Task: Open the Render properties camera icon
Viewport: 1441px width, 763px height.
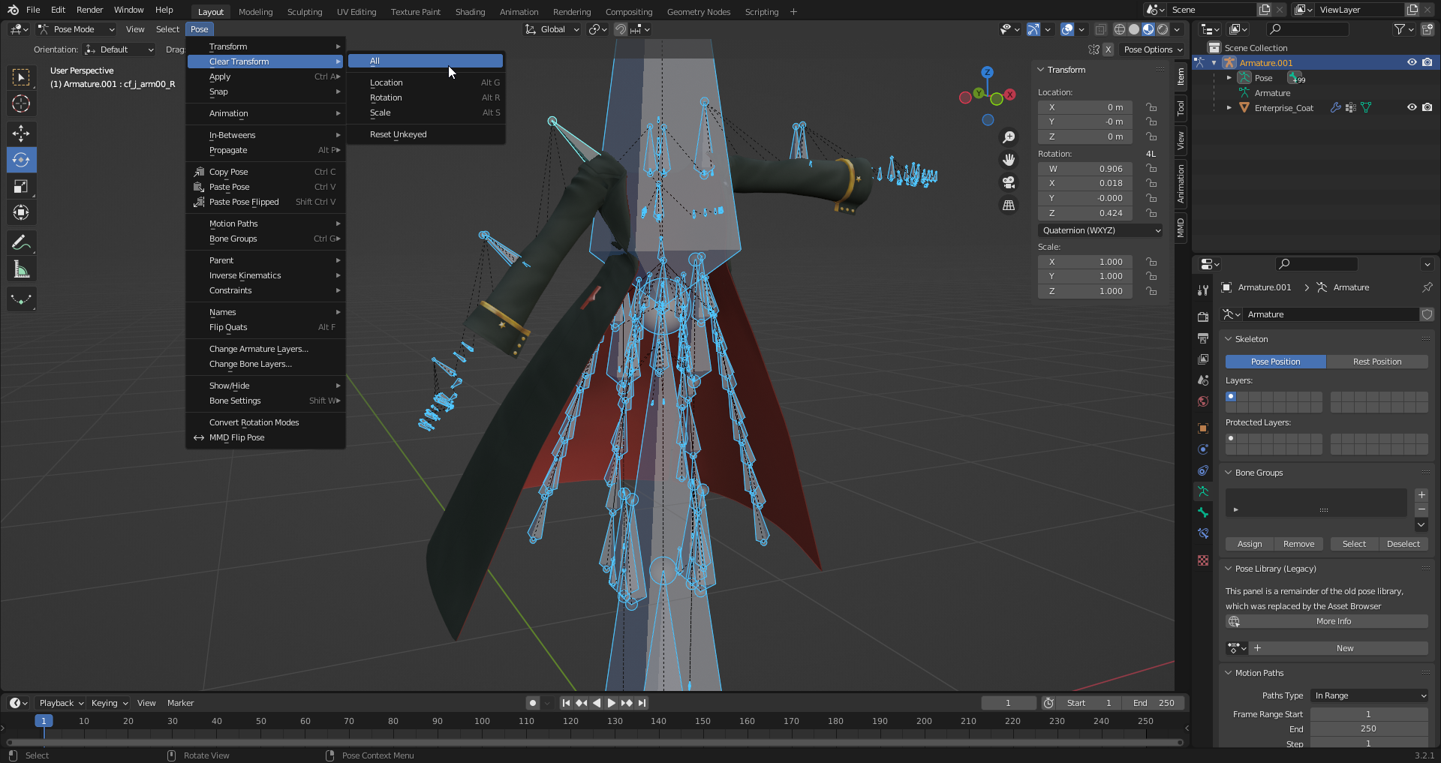Action: point(1203,317)
